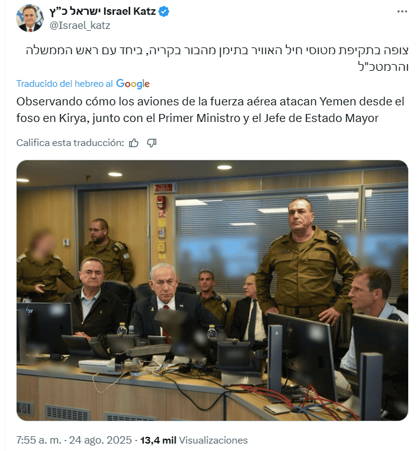The image size is (418, 451).
Task: Rate translation with thumbs down
Action: point(152,143)
